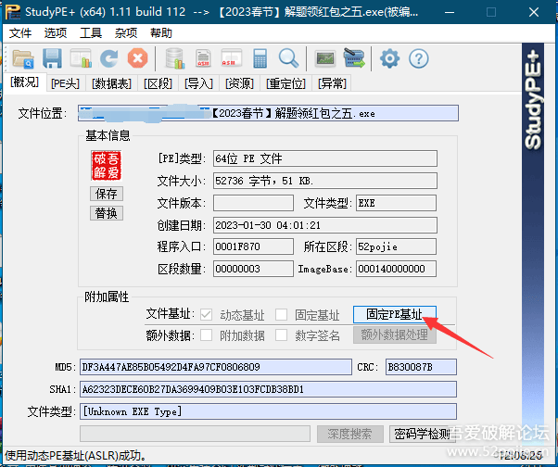
Task: Click the 创建日期 field 2023-01-30 04:01:21
Action: click(x=325, y=225)
